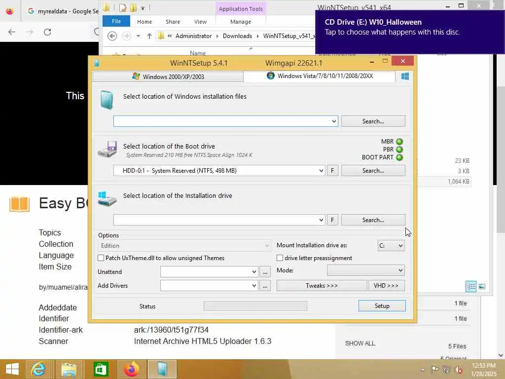Image resolution: width=505 pixels, height=379 pixels.
Task: Click the MBR green status indicator
Action: pos(399,142)
